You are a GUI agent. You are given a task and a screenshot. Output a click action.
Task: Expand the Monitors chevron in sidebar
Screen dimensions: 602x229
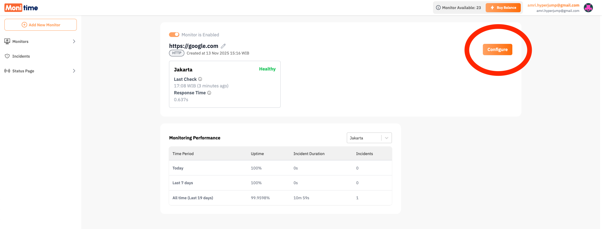(74, 41)
